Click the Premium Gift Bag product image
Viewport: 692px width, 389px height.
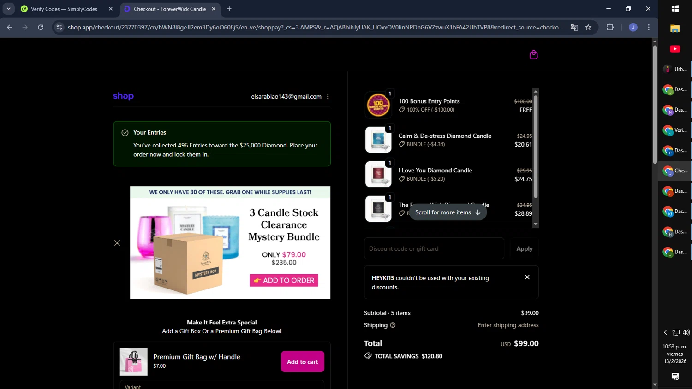coord(134,362)
